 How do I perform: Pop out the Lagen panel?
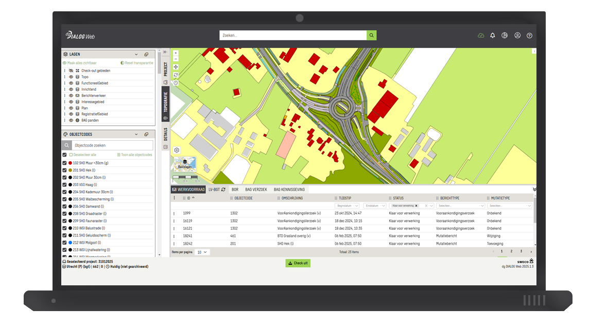coord(146,54)
